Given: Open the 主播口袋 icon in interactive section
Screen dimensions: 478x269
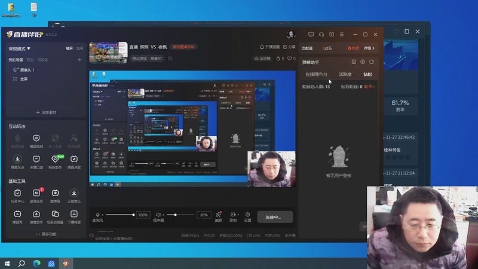Looking at the screenshot, I should click(36, 162).
